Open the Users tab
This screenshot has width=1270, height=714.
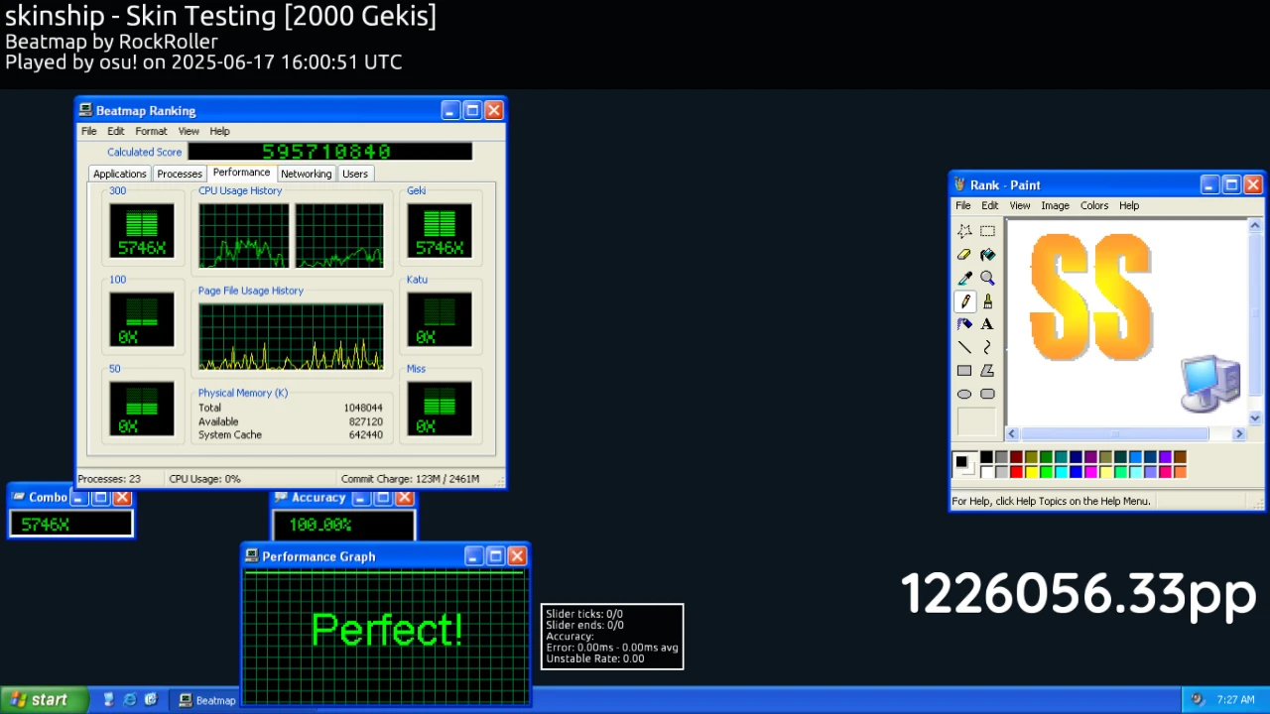(354, 174)
